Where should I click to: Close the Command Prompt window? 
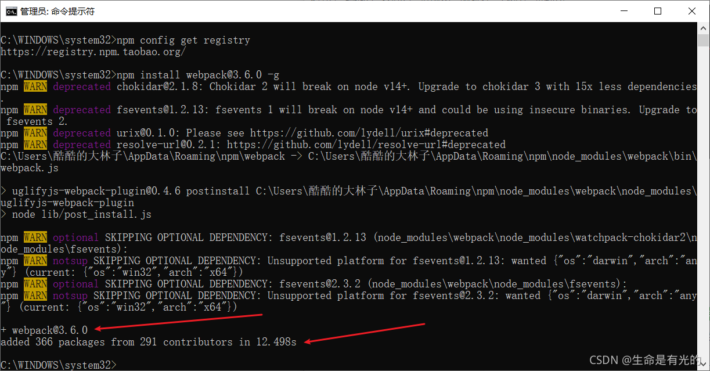tap(691, 11)
